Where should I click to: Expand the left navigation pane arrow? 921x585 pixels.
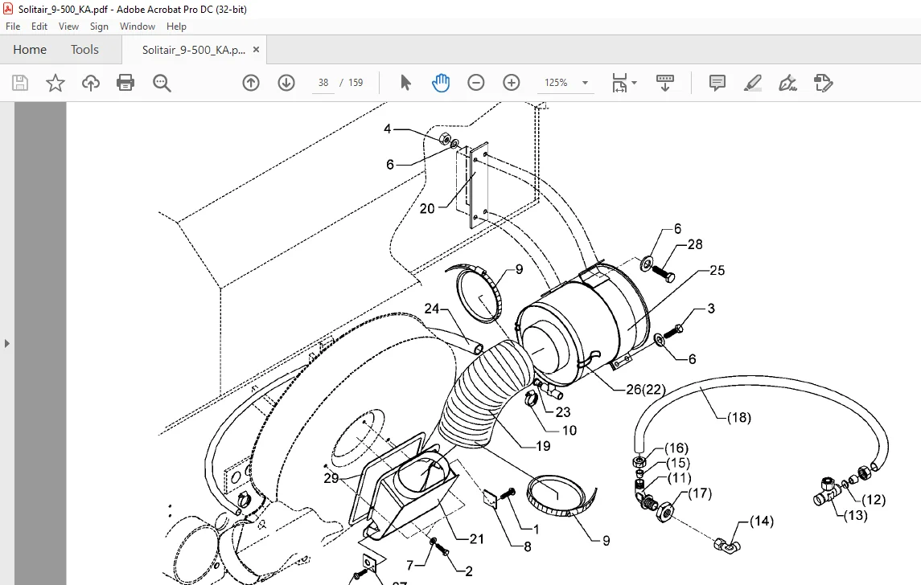7,343
